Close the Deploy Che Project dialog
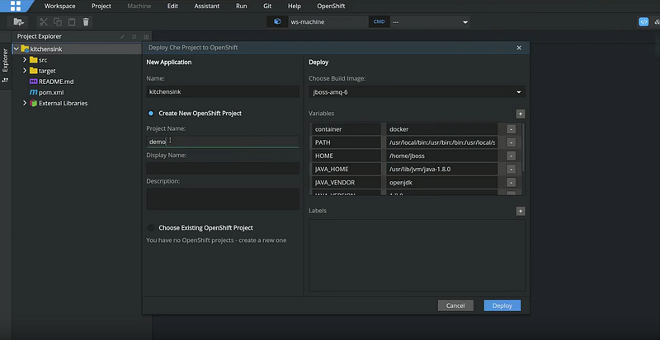660x340 pixels. 519,48
